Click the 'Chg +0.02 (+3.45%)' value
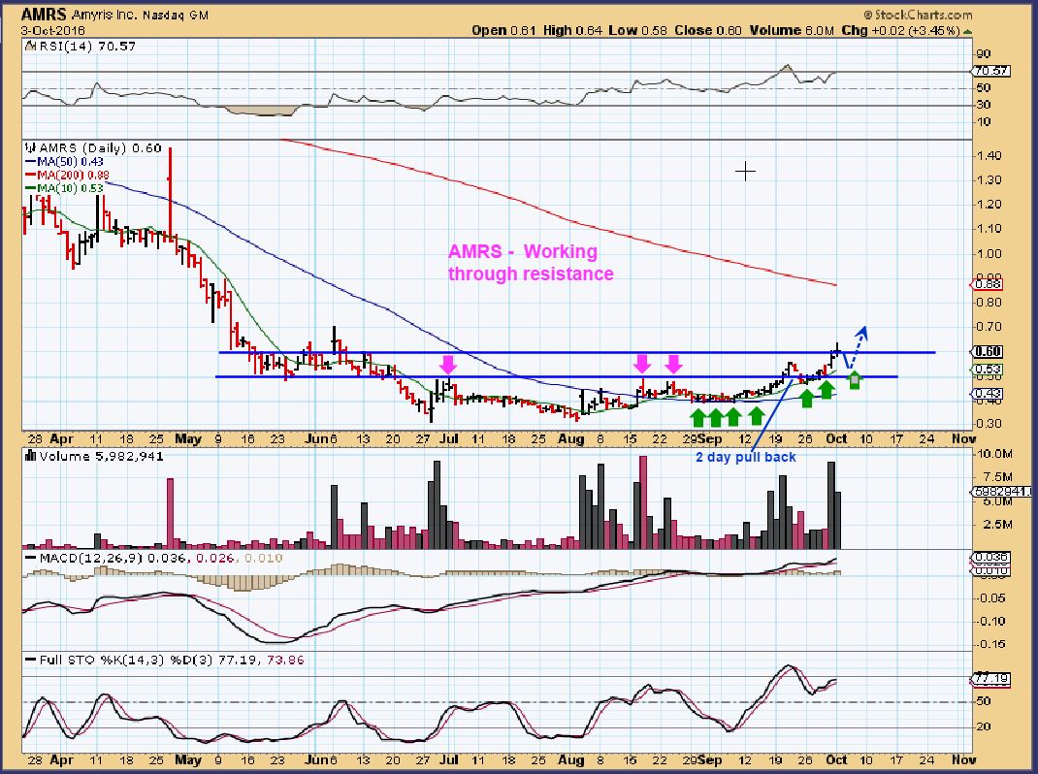Image resolution: width=1038 pixels, height=774 pixels. (901, 30)
